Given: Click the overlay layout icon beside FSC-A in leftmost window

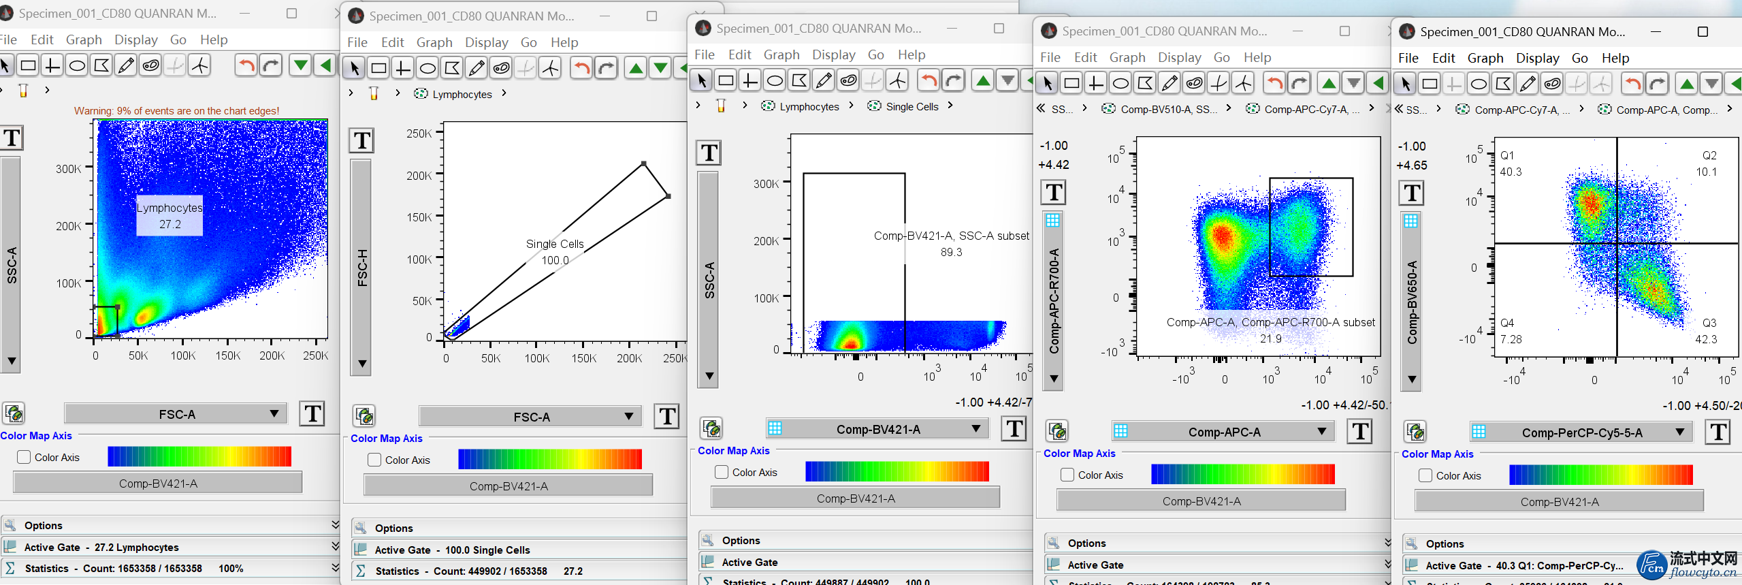Looking at the screenshot, I should [14, 413].
